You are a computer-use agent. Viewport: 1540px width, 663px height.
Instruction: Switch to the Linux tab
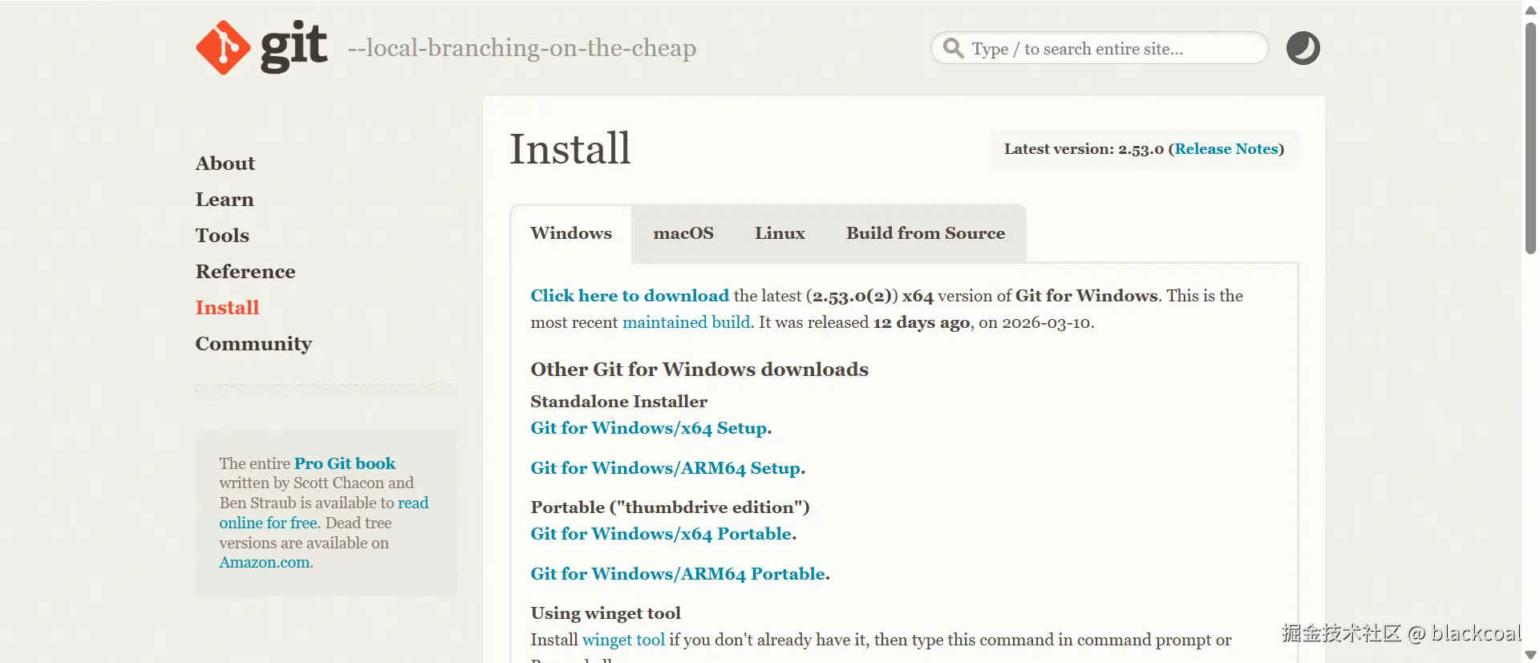780,233
